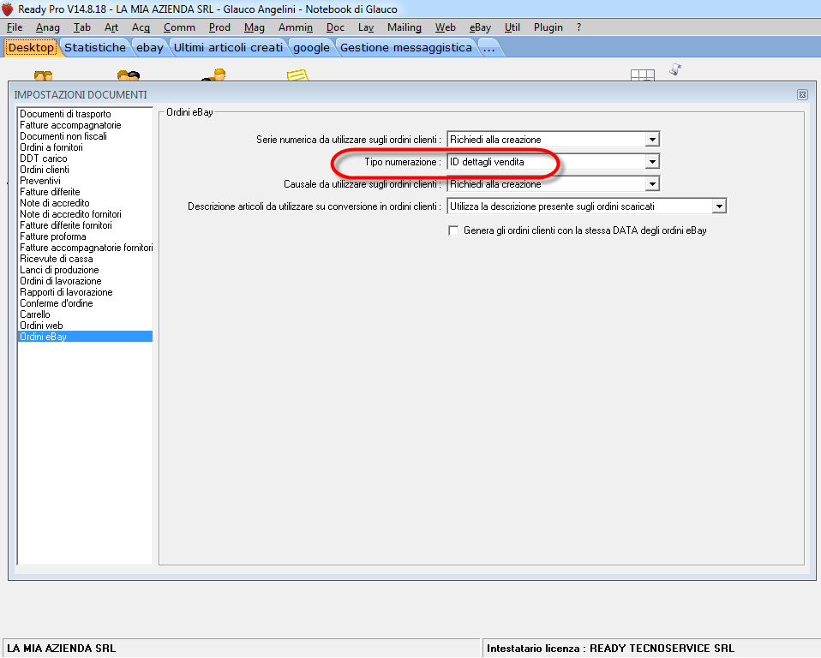Viewport: 821px width, 658px height.
Task: Open the Anag menu
Action: tap(48, 27)
